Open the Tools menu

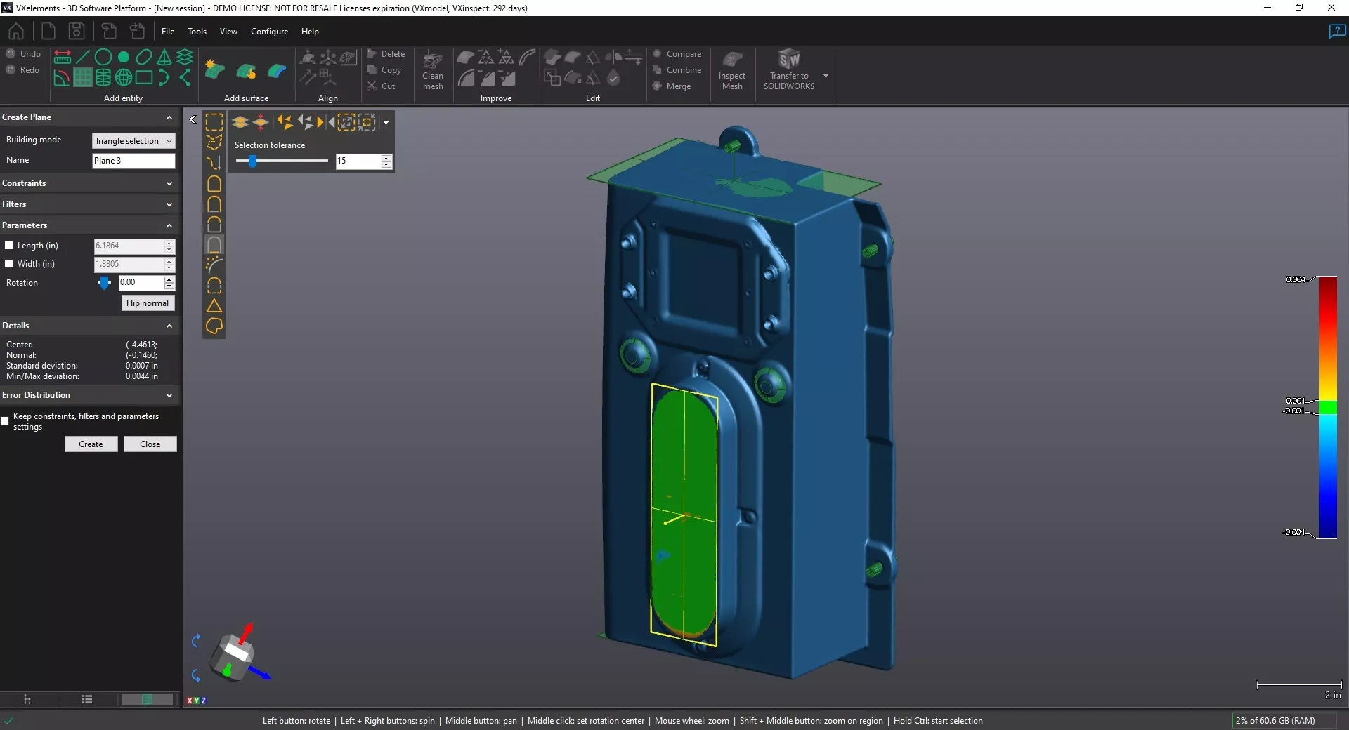[x=197, y=32]
